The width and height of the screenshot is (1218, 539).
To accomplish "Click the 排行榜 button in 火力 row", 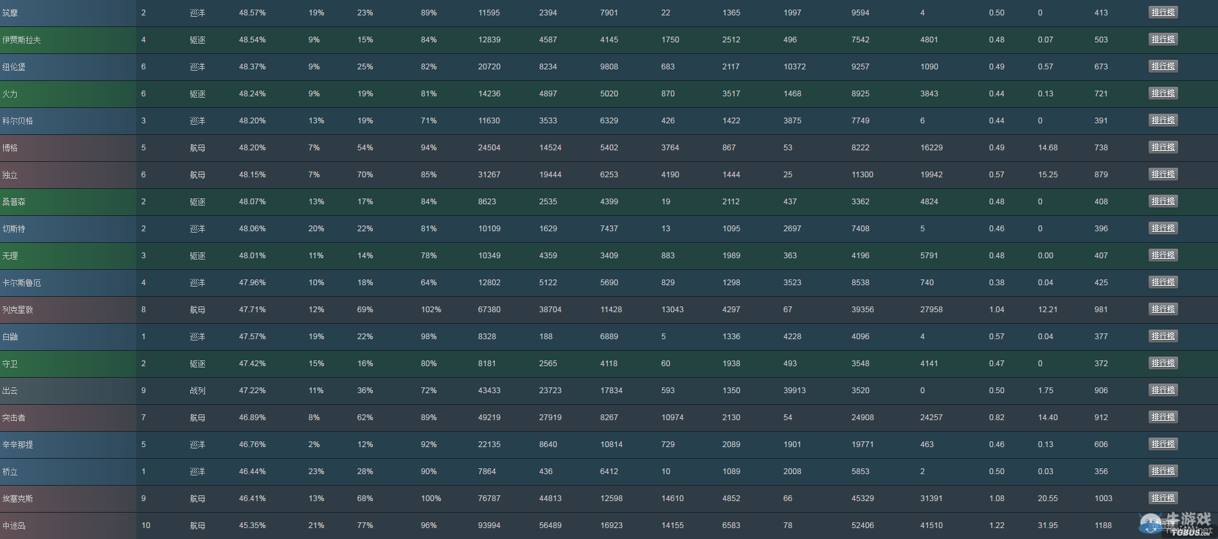I will tap(1163, 93).
